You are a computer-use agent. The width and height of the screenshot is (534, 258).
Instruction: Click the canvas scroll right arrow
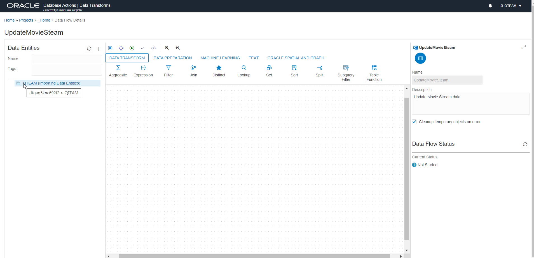401,256
